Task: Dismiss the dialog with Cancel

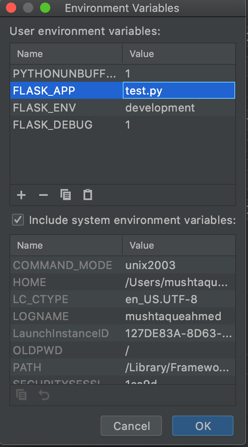Action: (x=131, y=426)
